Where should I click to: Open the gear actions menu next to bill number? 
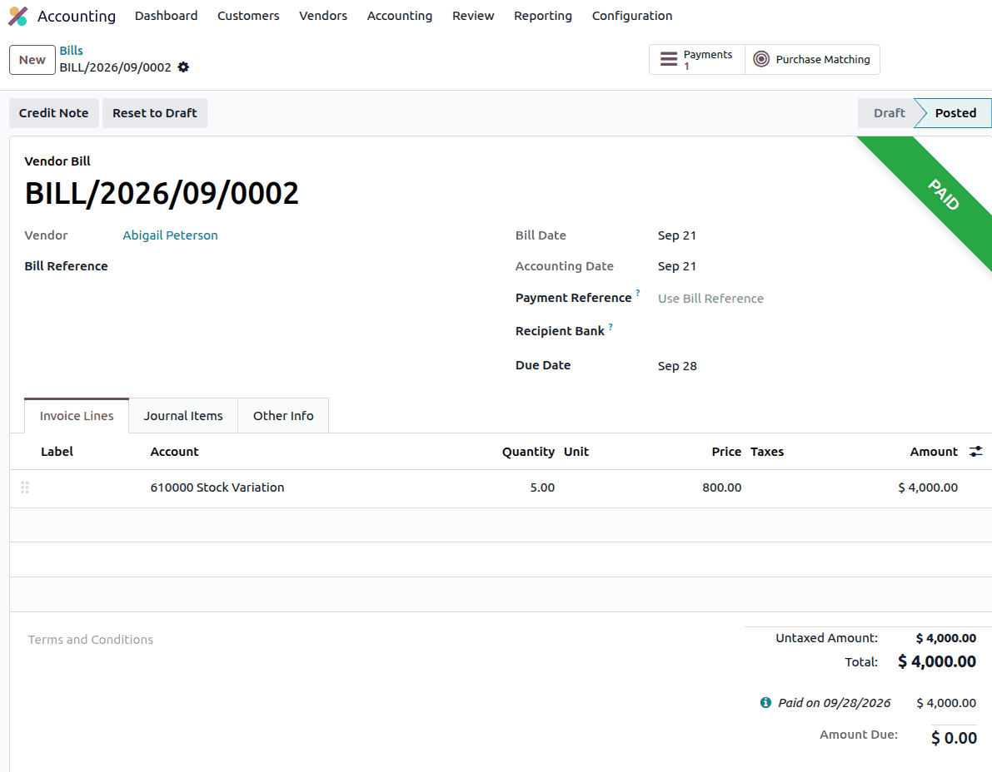tap(183, 67)
